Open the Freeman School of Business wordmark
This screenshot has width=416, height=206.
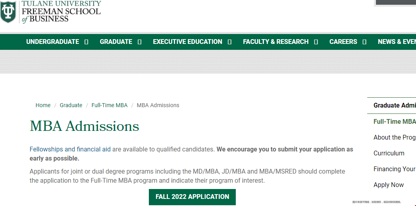tap(61, 11)
